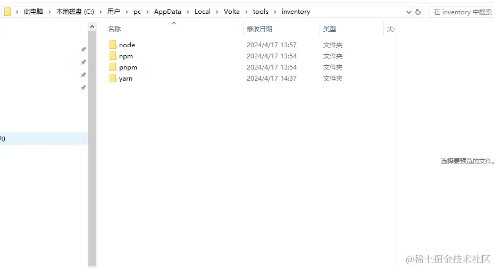Click the npm row date 2024/4/17 13:54

(x=272, y=56)
